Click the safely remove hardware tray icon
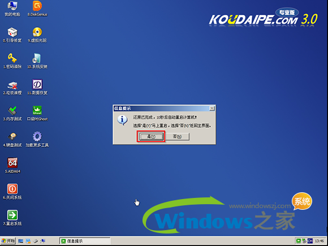This screenshot has height=246, width=328. click(x=304, y=241)
